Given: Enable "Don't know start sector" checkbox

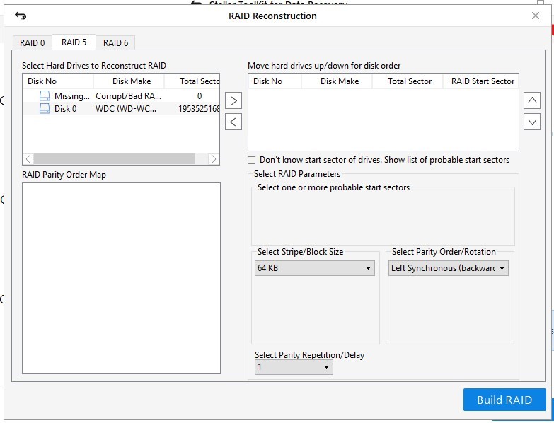Looking at the screenshot, I should [x=252, y=161].
